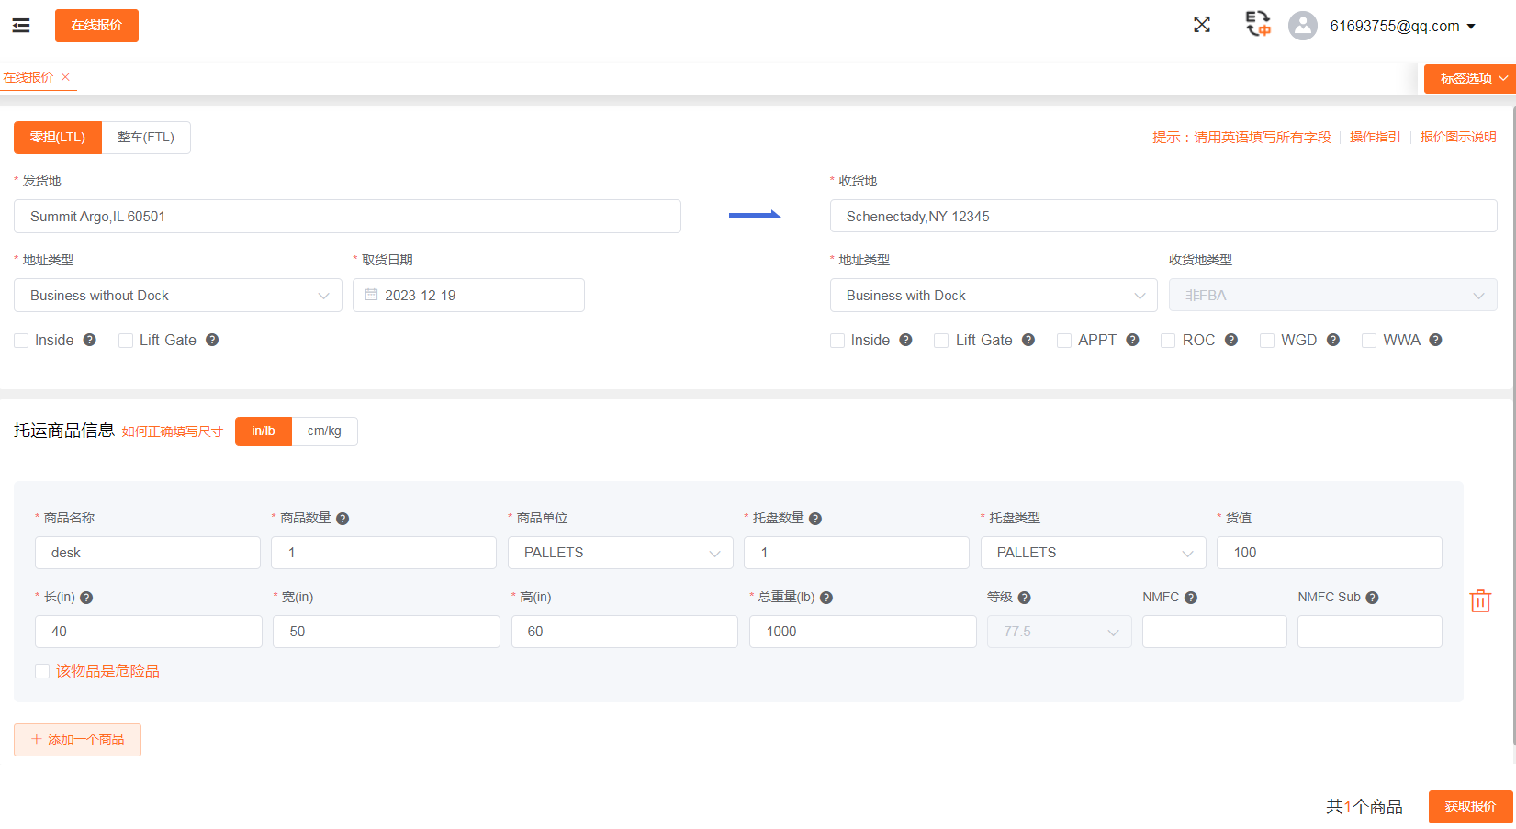Viewport: 1516px width, 829px height.
Task: Select cm/kg unit tab
Action: tap(324, 431)
